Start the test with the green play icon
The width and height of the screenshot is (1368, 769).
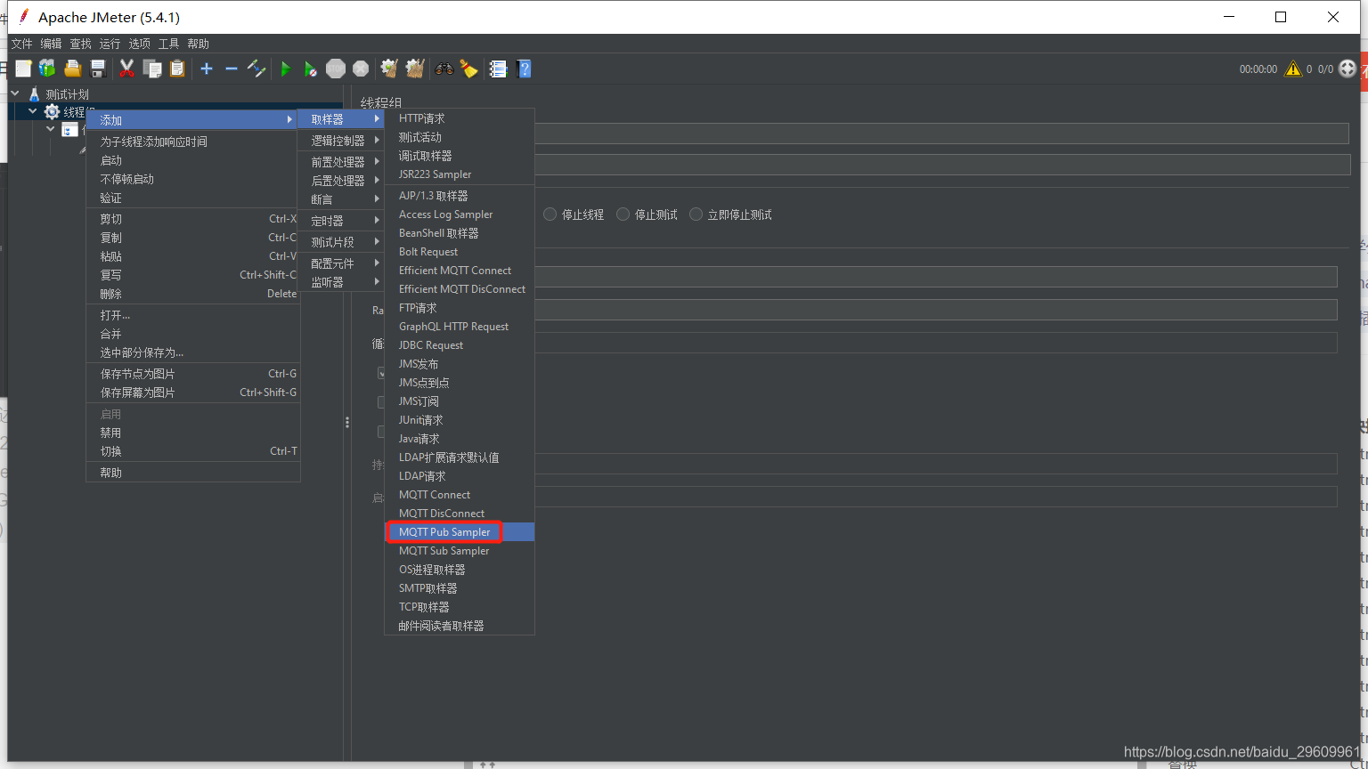[285, 69]
